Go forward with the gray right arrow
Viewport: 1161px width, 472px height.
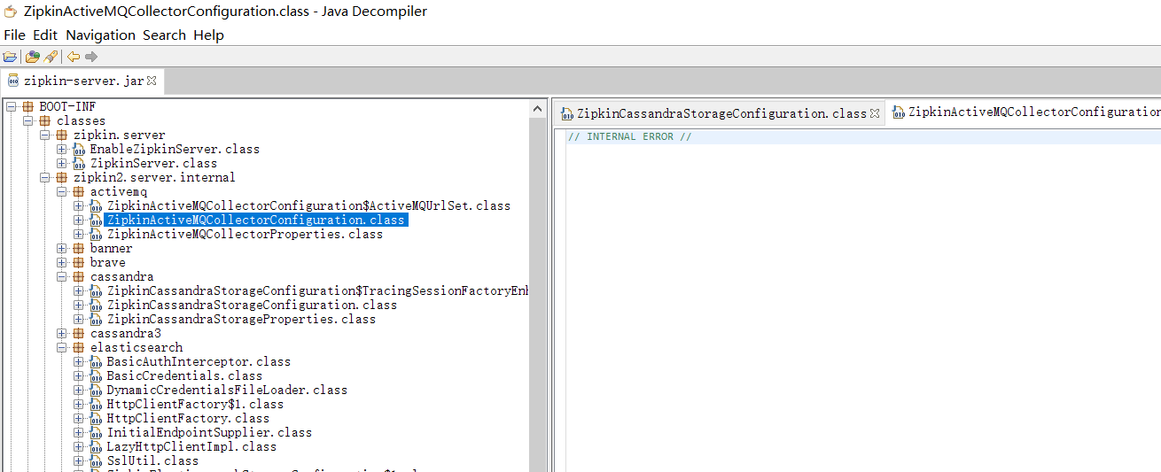click(x=90, y=57)
